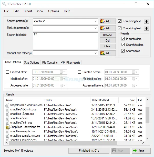Image resolution: width=154 pixels, height=157 pixels.
Task: Switch to File Contains tab
Action: [50, 63]
